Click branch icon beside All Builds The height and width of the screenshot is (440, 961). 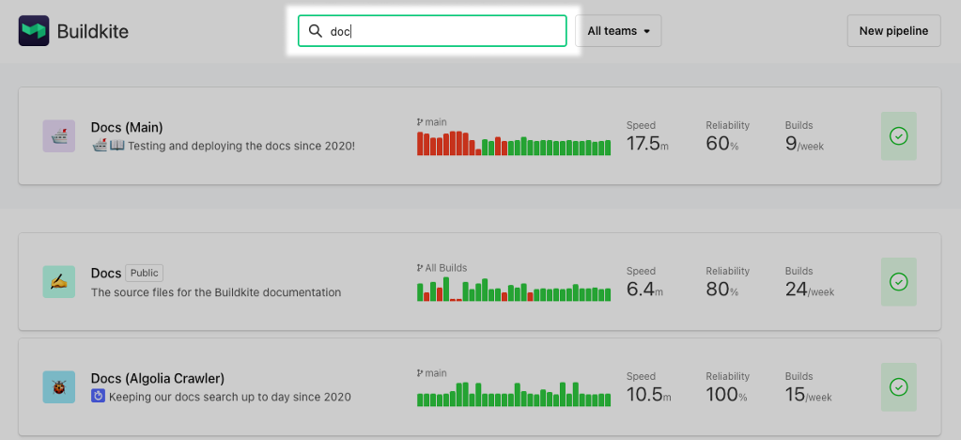(420, 268)
